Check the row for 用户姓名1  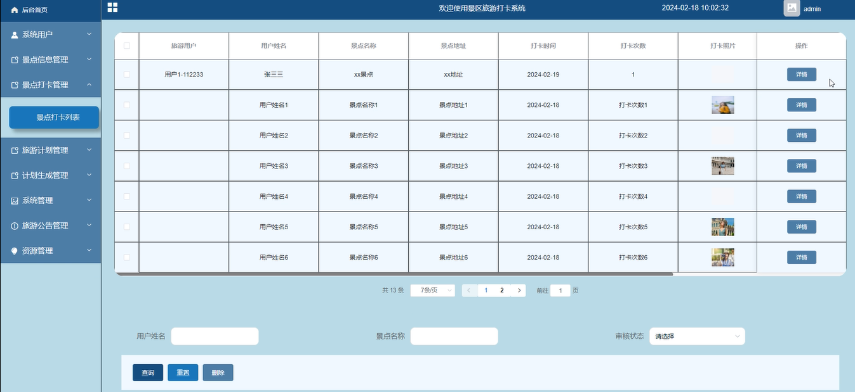(127, 104)
